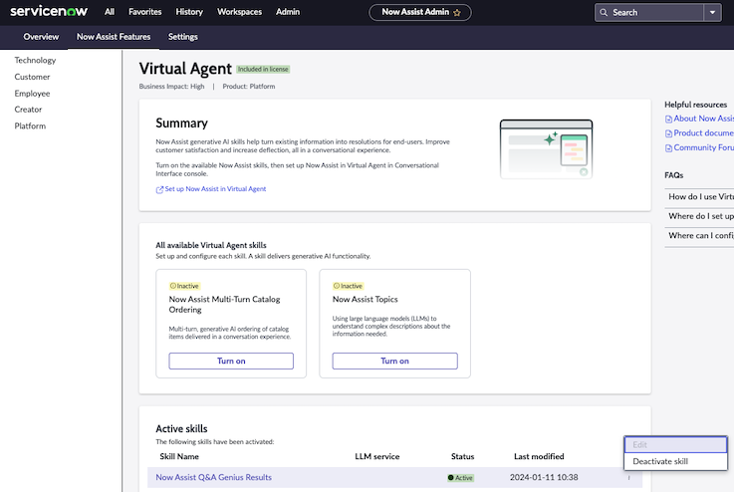Image resolution: width=734 pixels, height=492 pixels.
Task: Click the external link icon beside Set up Now Assist
Action: (159, 189)
